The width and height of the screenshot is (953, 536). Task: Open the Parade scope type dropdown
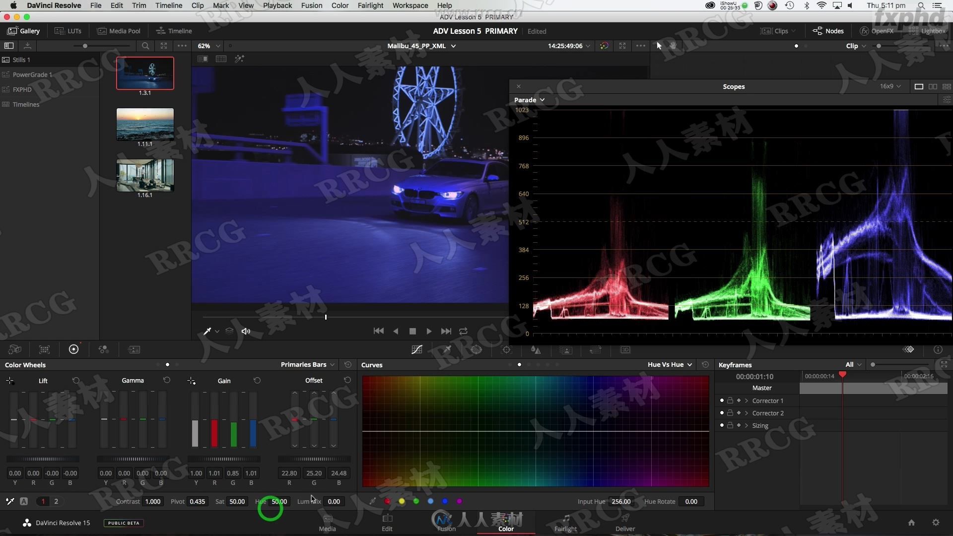(x=529, y=100)
